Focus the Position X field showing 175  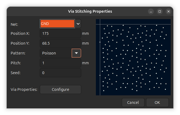point(61,33)
